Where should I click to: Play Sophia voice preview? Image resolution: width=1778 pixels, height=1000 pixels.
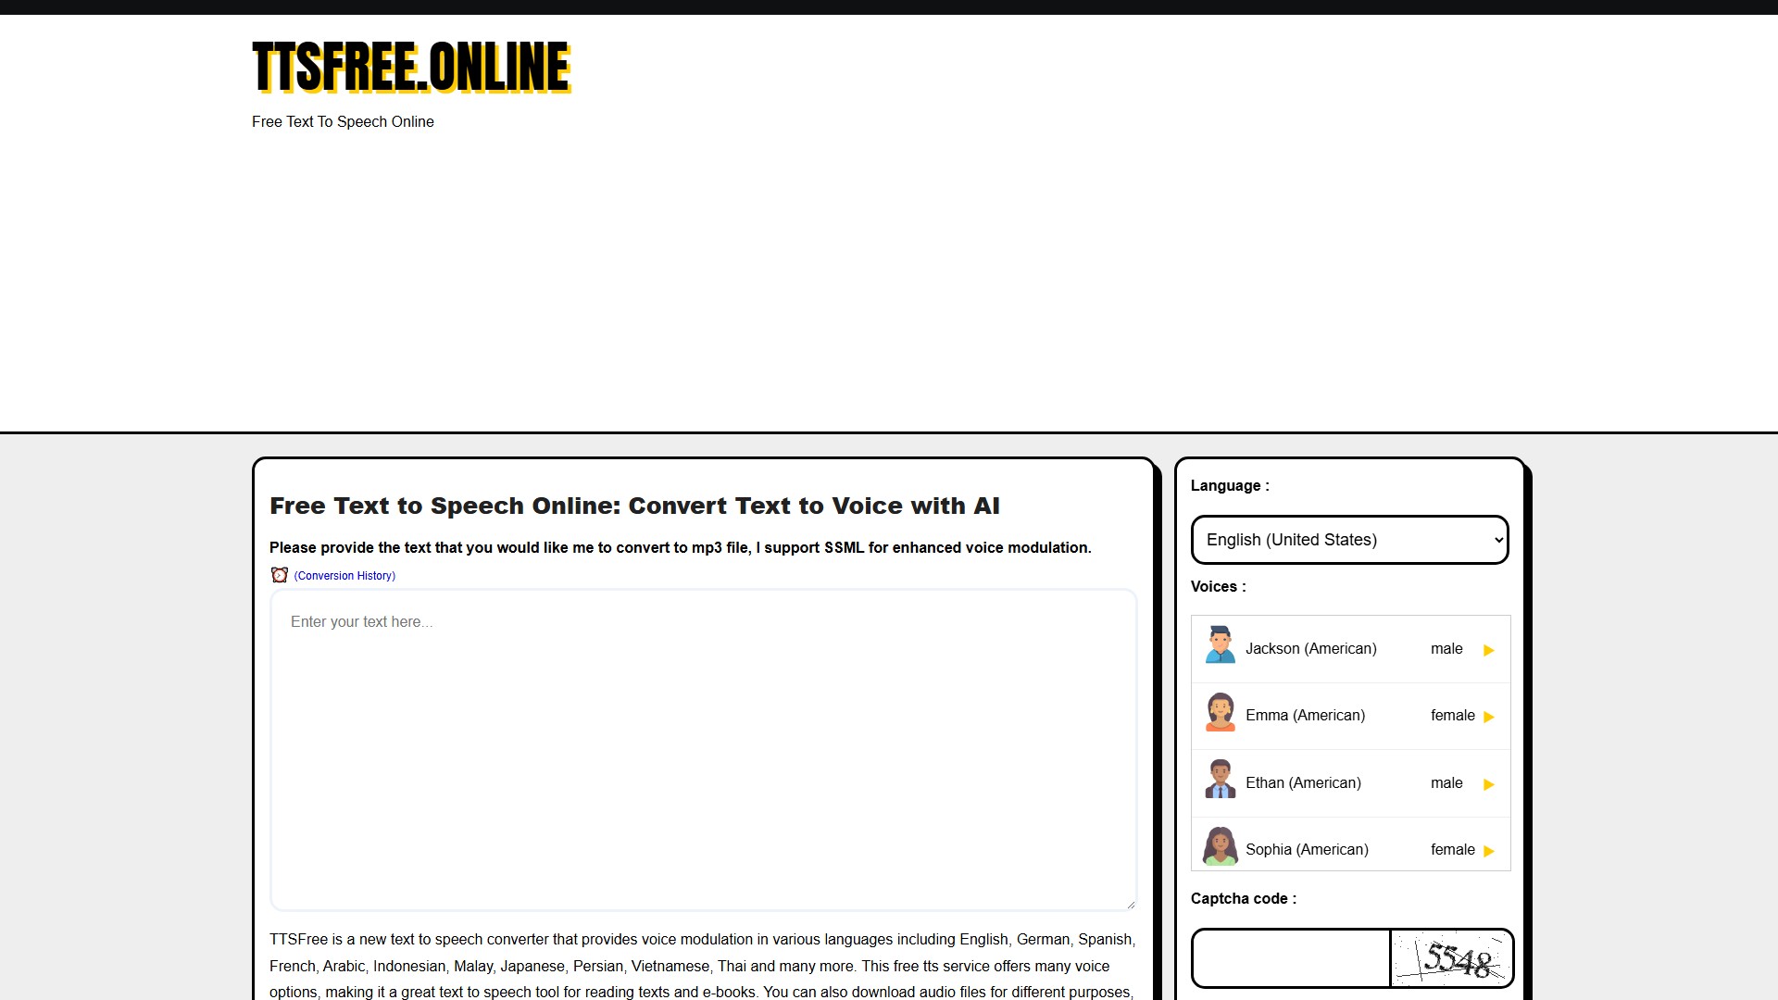tap(1488, 851)
